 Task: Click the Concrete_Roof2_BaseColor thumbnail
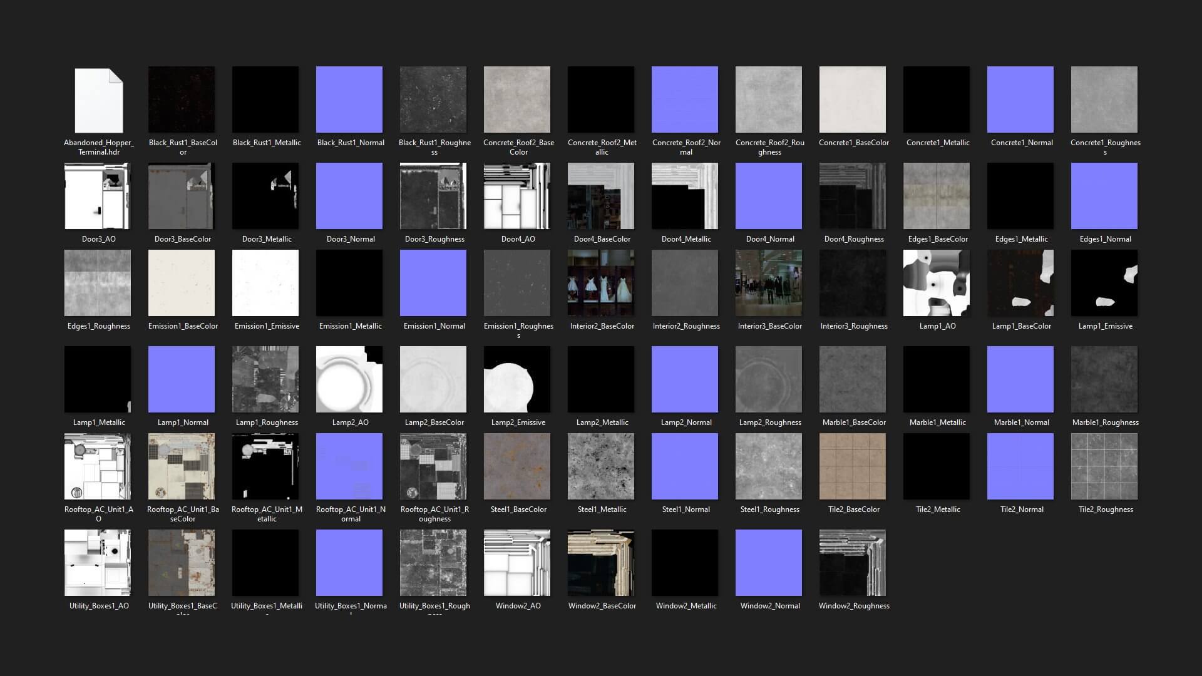pos(517,100)
